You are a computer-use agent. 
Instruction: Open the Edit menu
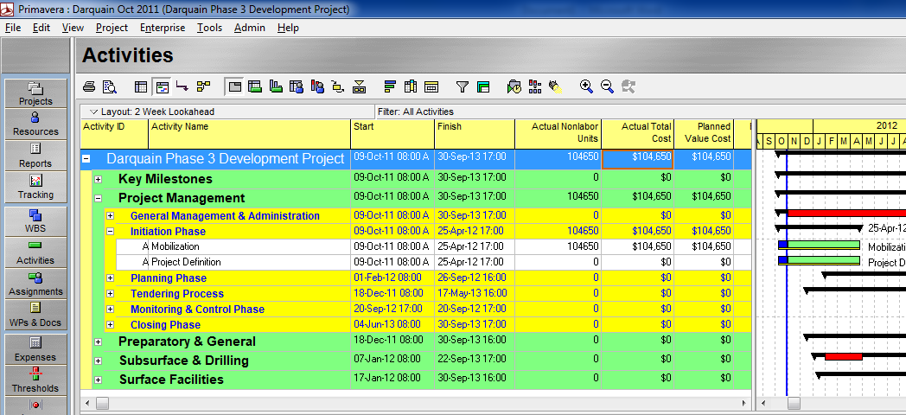click(41, 28)
